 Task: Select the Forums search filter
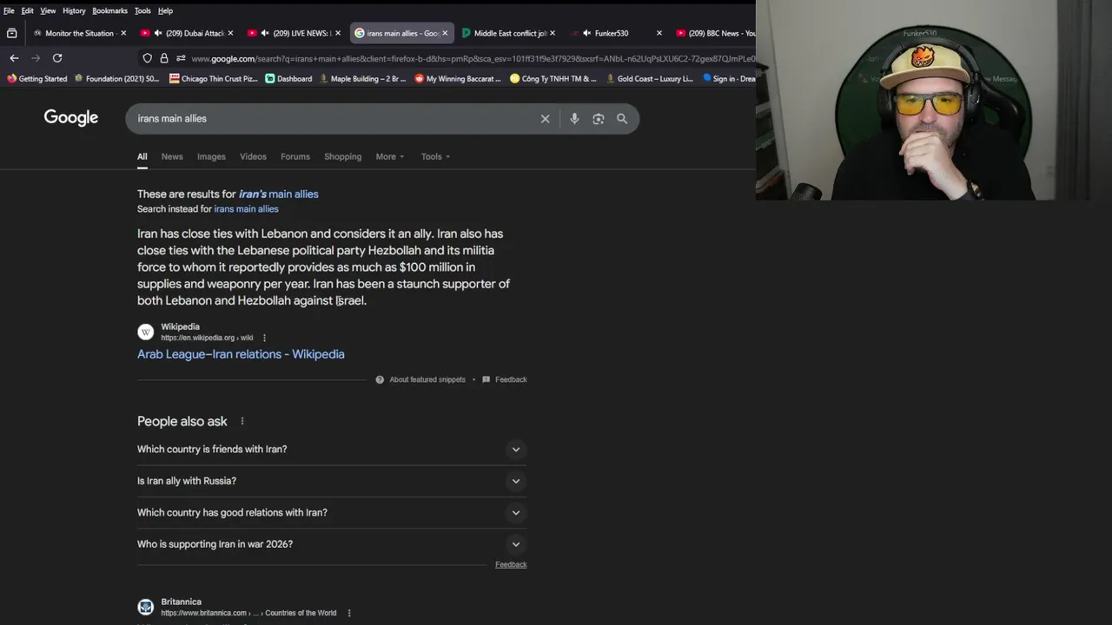click(295, 156)
